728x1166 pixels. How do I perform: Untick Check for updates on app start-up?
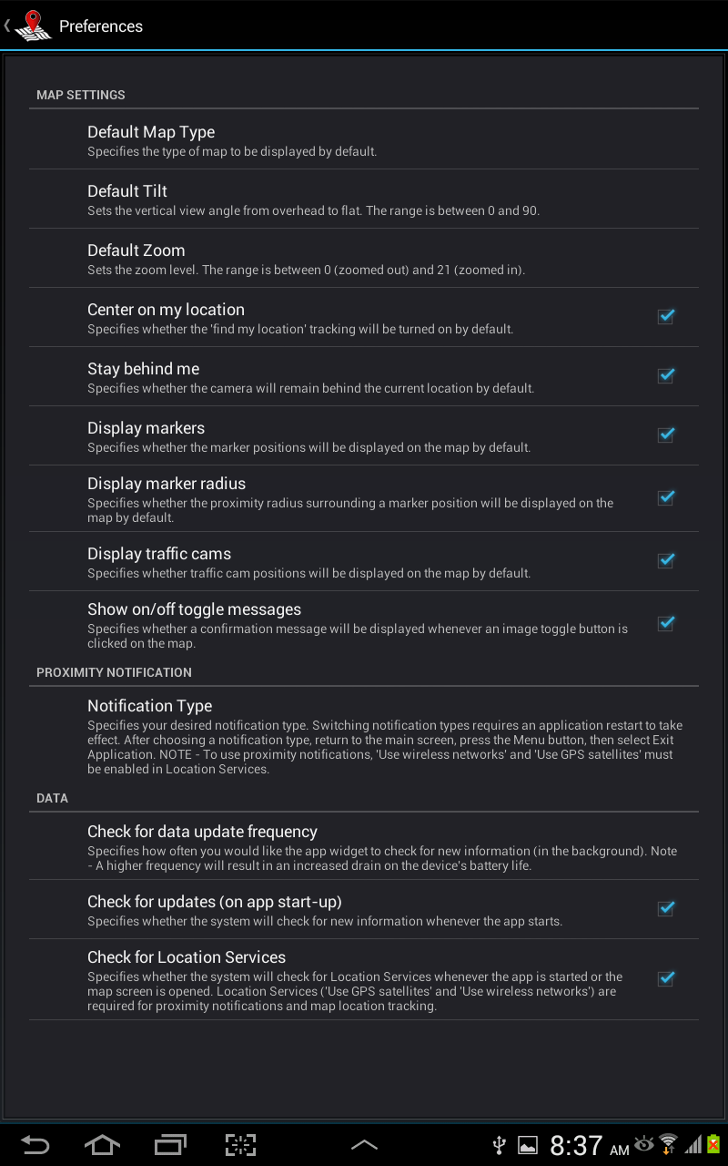pos(666,909)
